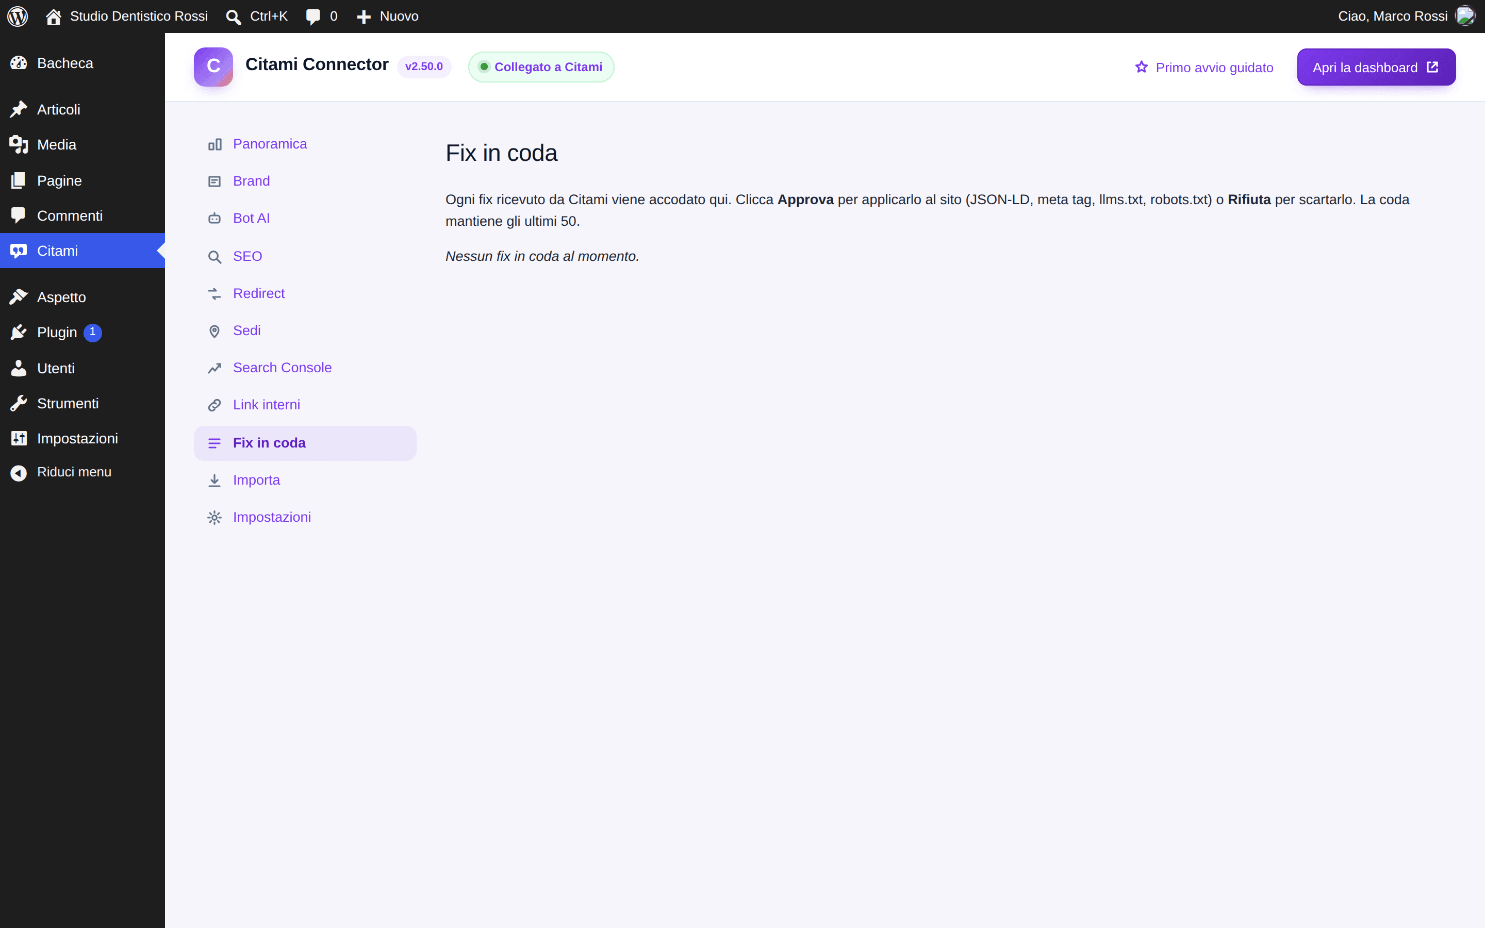Open the Pagine menu item

click(x=82, y=180)
